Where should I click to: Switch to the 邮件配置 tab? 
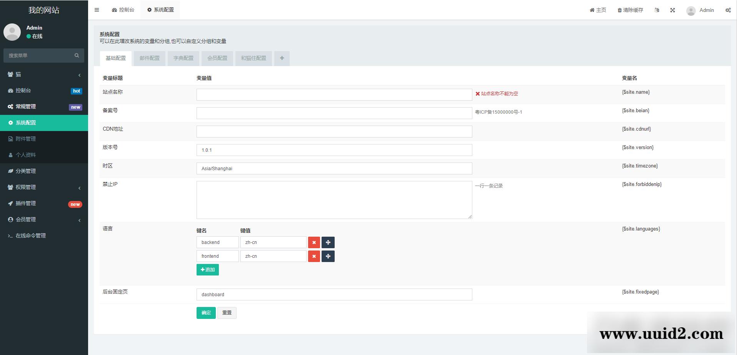coord(150,58)
